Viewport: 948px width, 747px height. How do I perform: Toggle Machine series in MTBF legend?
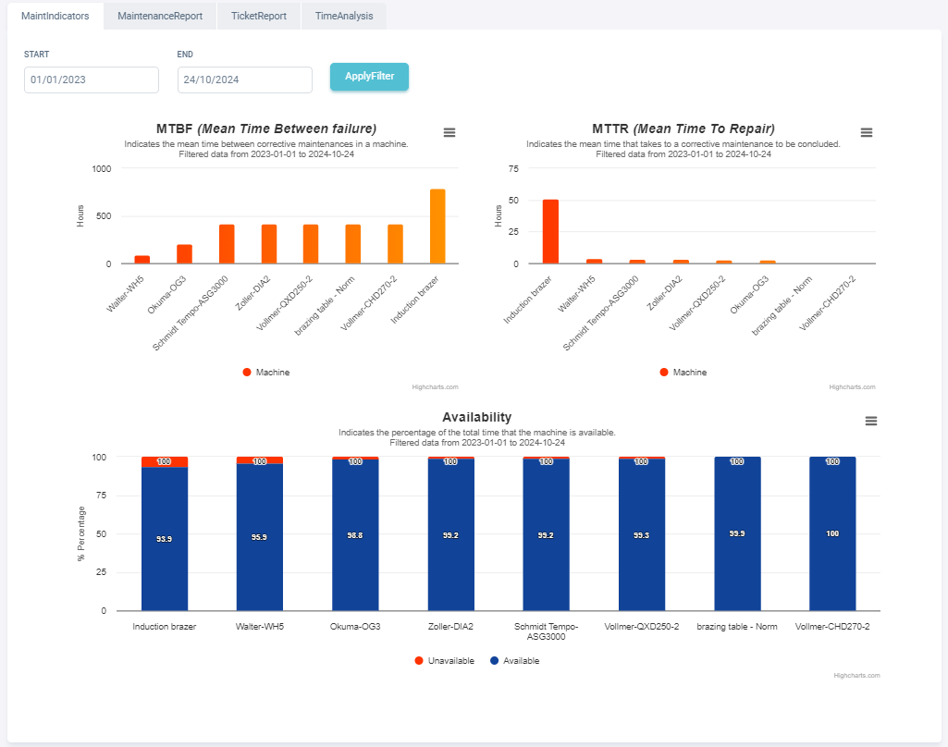[x=266, y=372]
